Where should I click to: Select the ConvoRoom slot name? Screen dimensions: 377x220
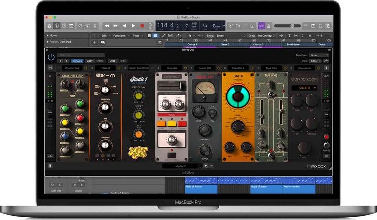click(304, 68)
